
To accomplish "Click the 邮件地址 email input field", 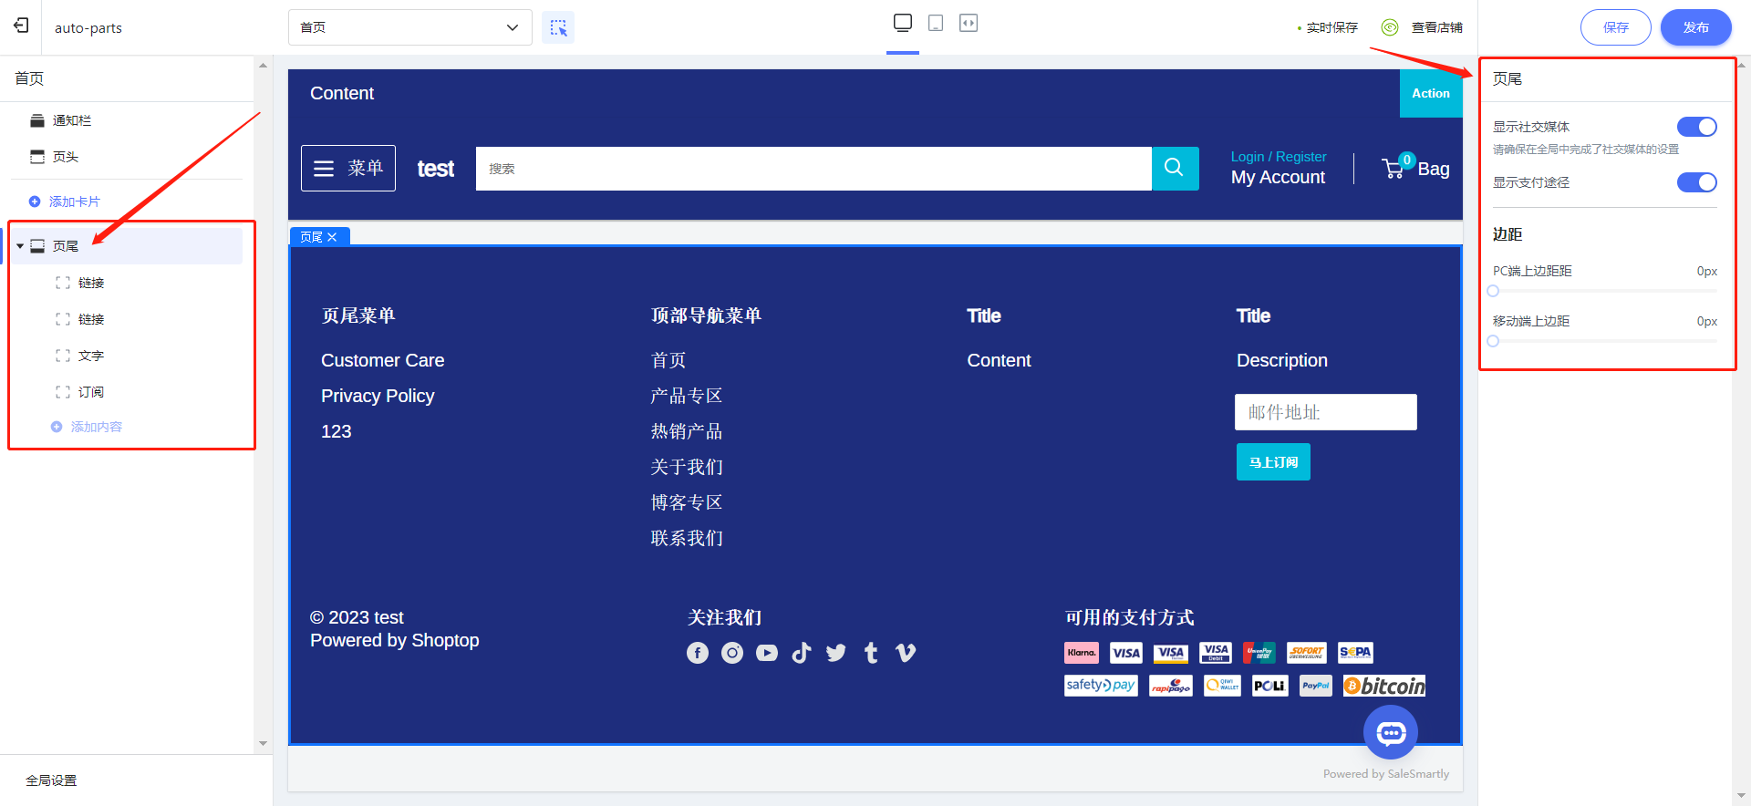I will pyautogui.click(x=1325, y=412).
